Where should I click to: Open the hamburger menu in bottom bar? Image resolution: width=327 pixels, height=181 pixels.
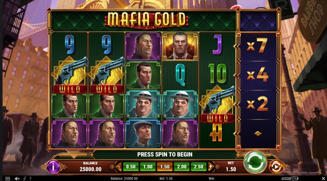coord(8,178)
